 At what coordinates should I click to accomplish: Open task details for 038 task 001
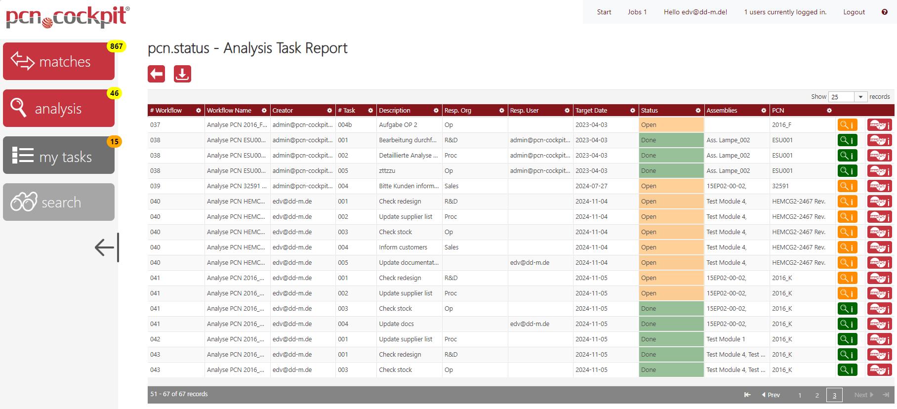847,140
